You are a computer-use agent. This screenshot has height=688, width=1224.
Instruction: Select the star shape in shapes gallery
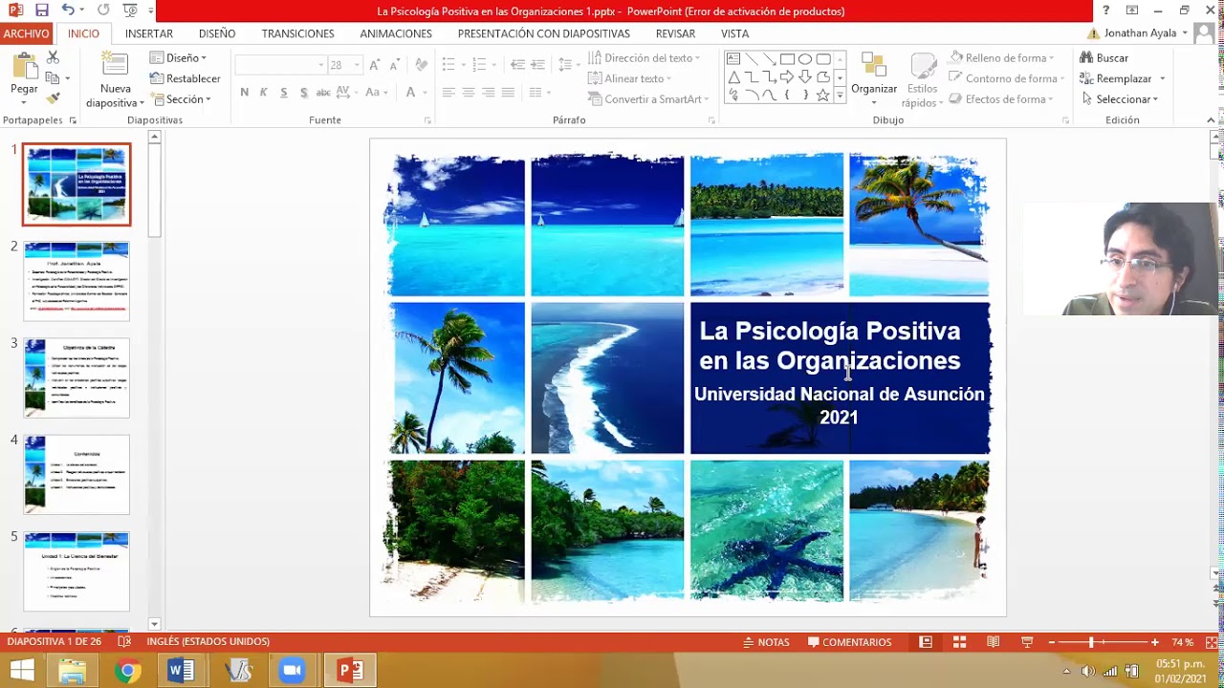[823, 95]
